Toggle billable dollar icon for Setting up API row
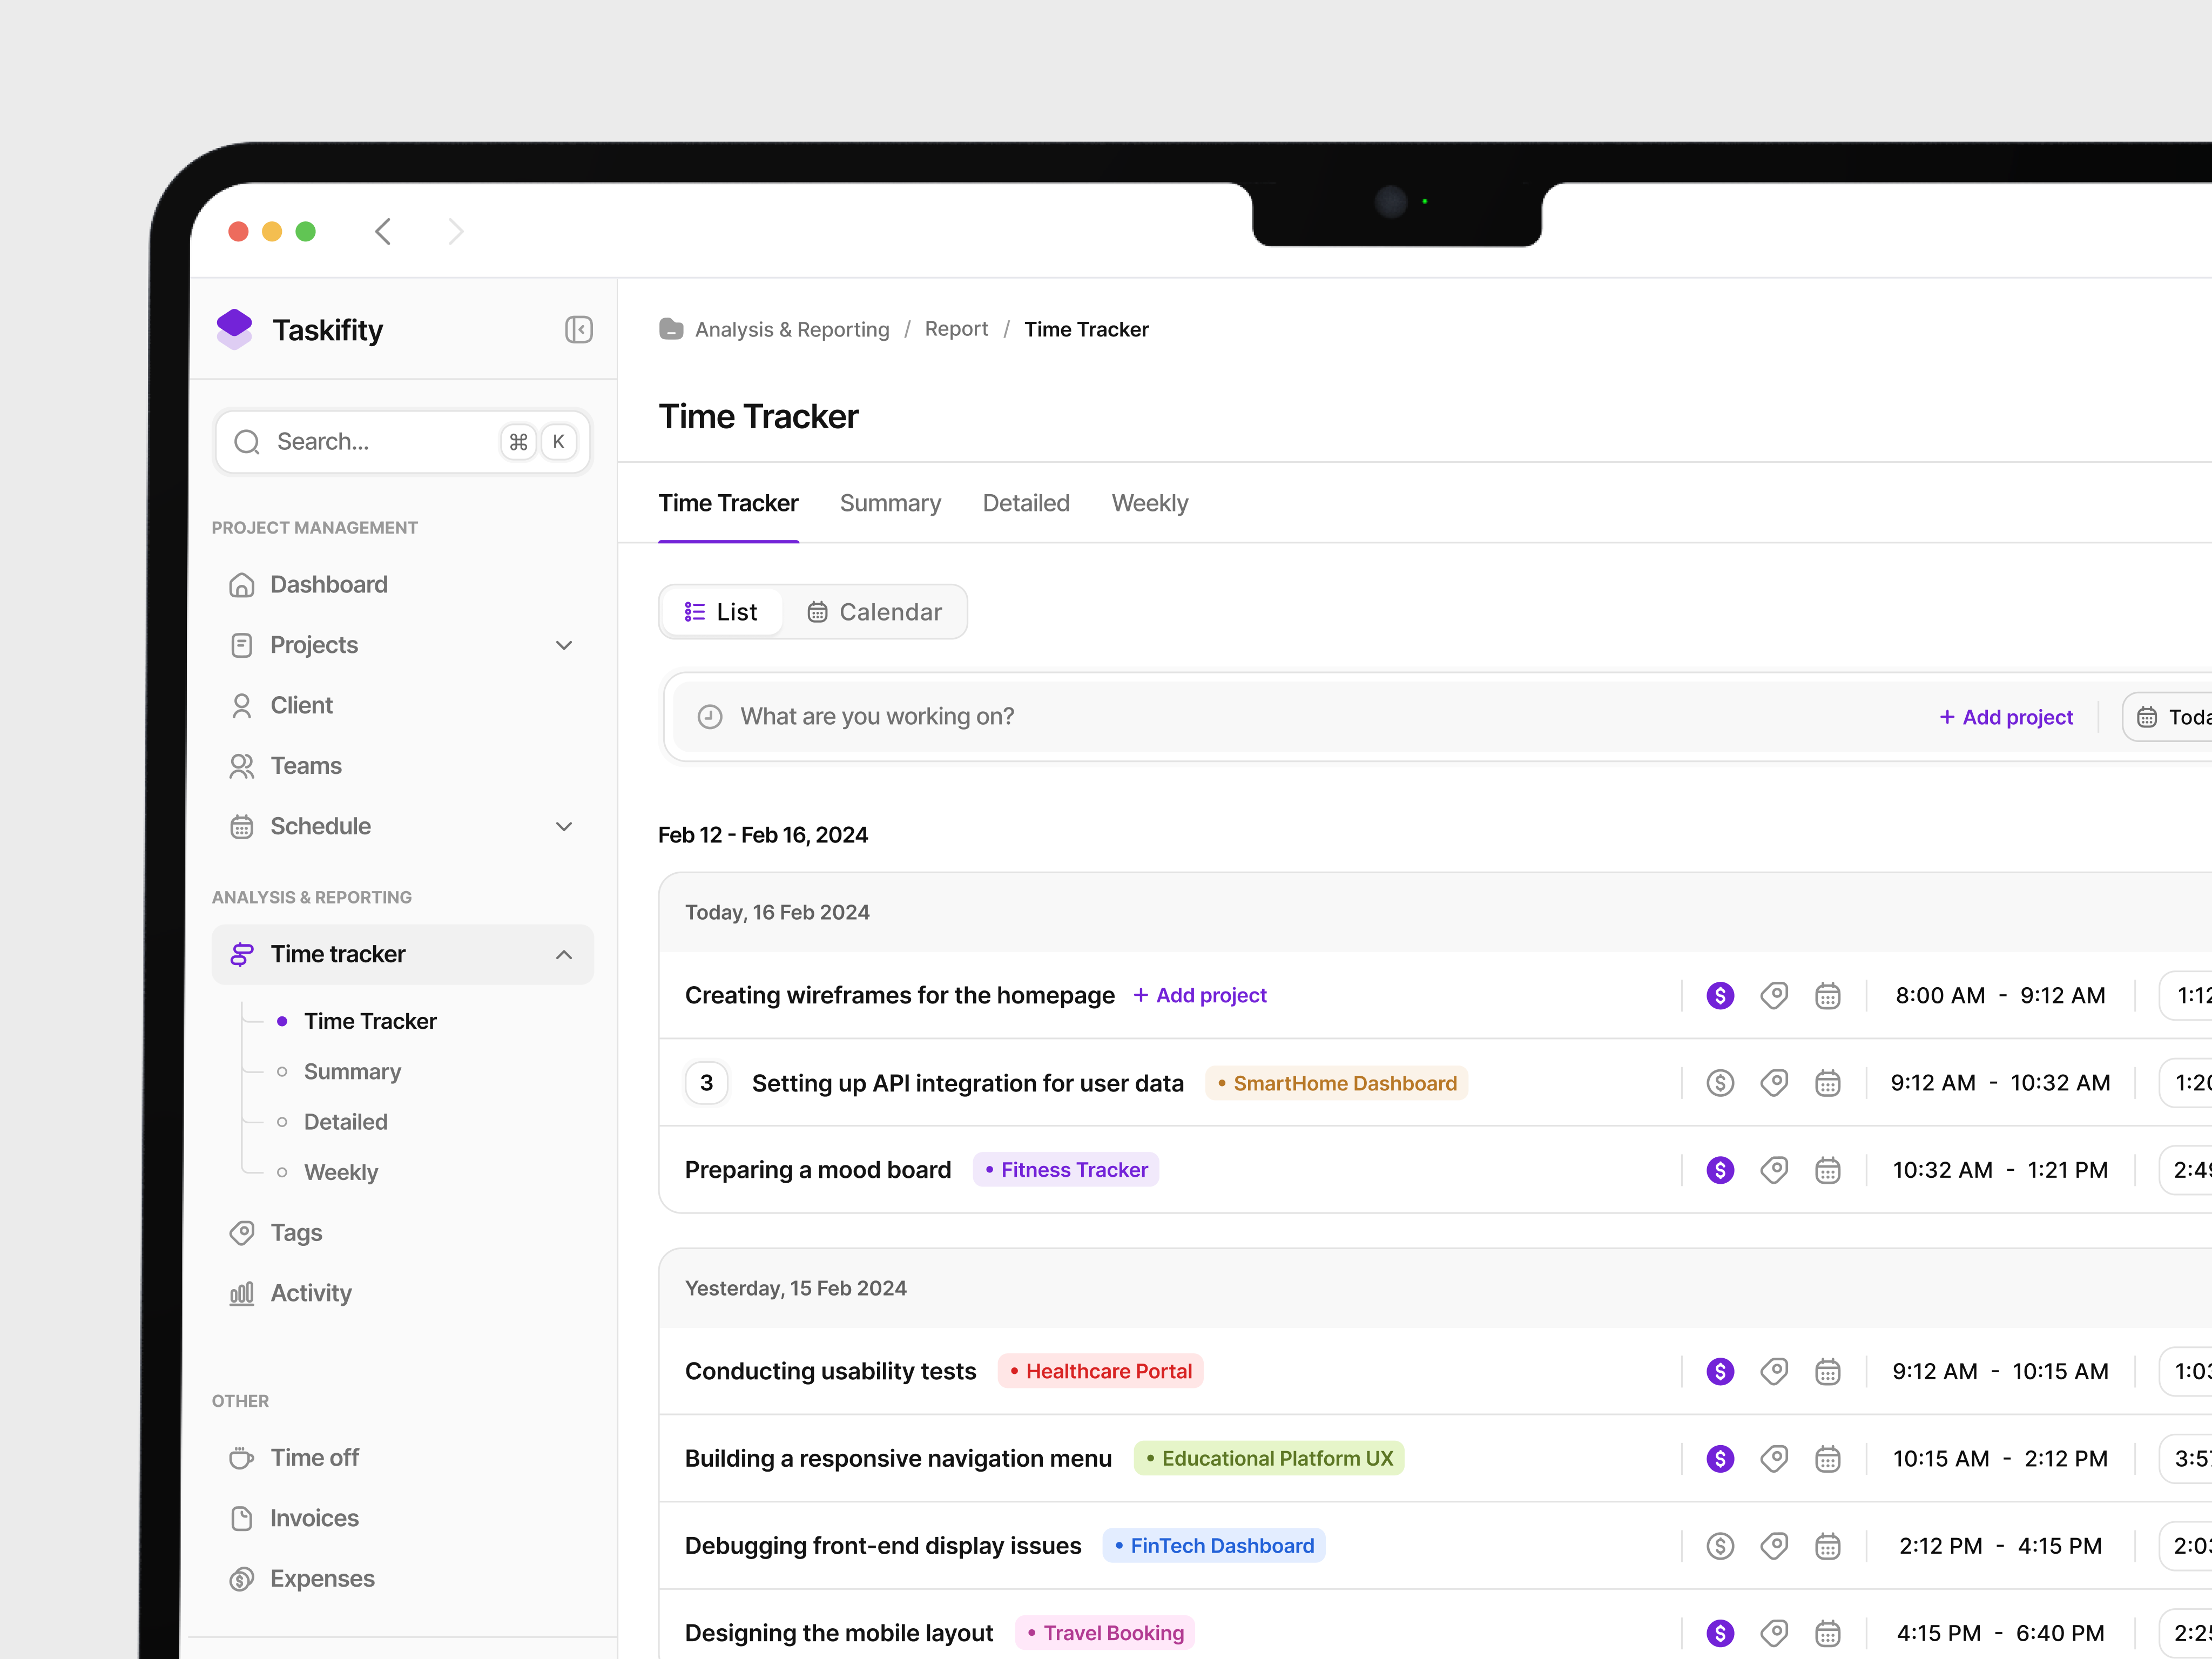Screen dimensions: 2212x1659 [1720, 1083]
